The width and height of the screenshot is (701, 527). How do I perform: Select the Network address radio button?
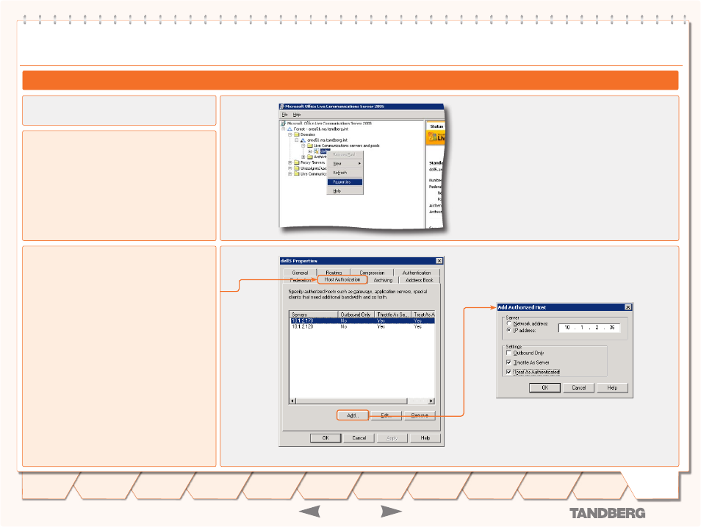click(x=508, y=323)
